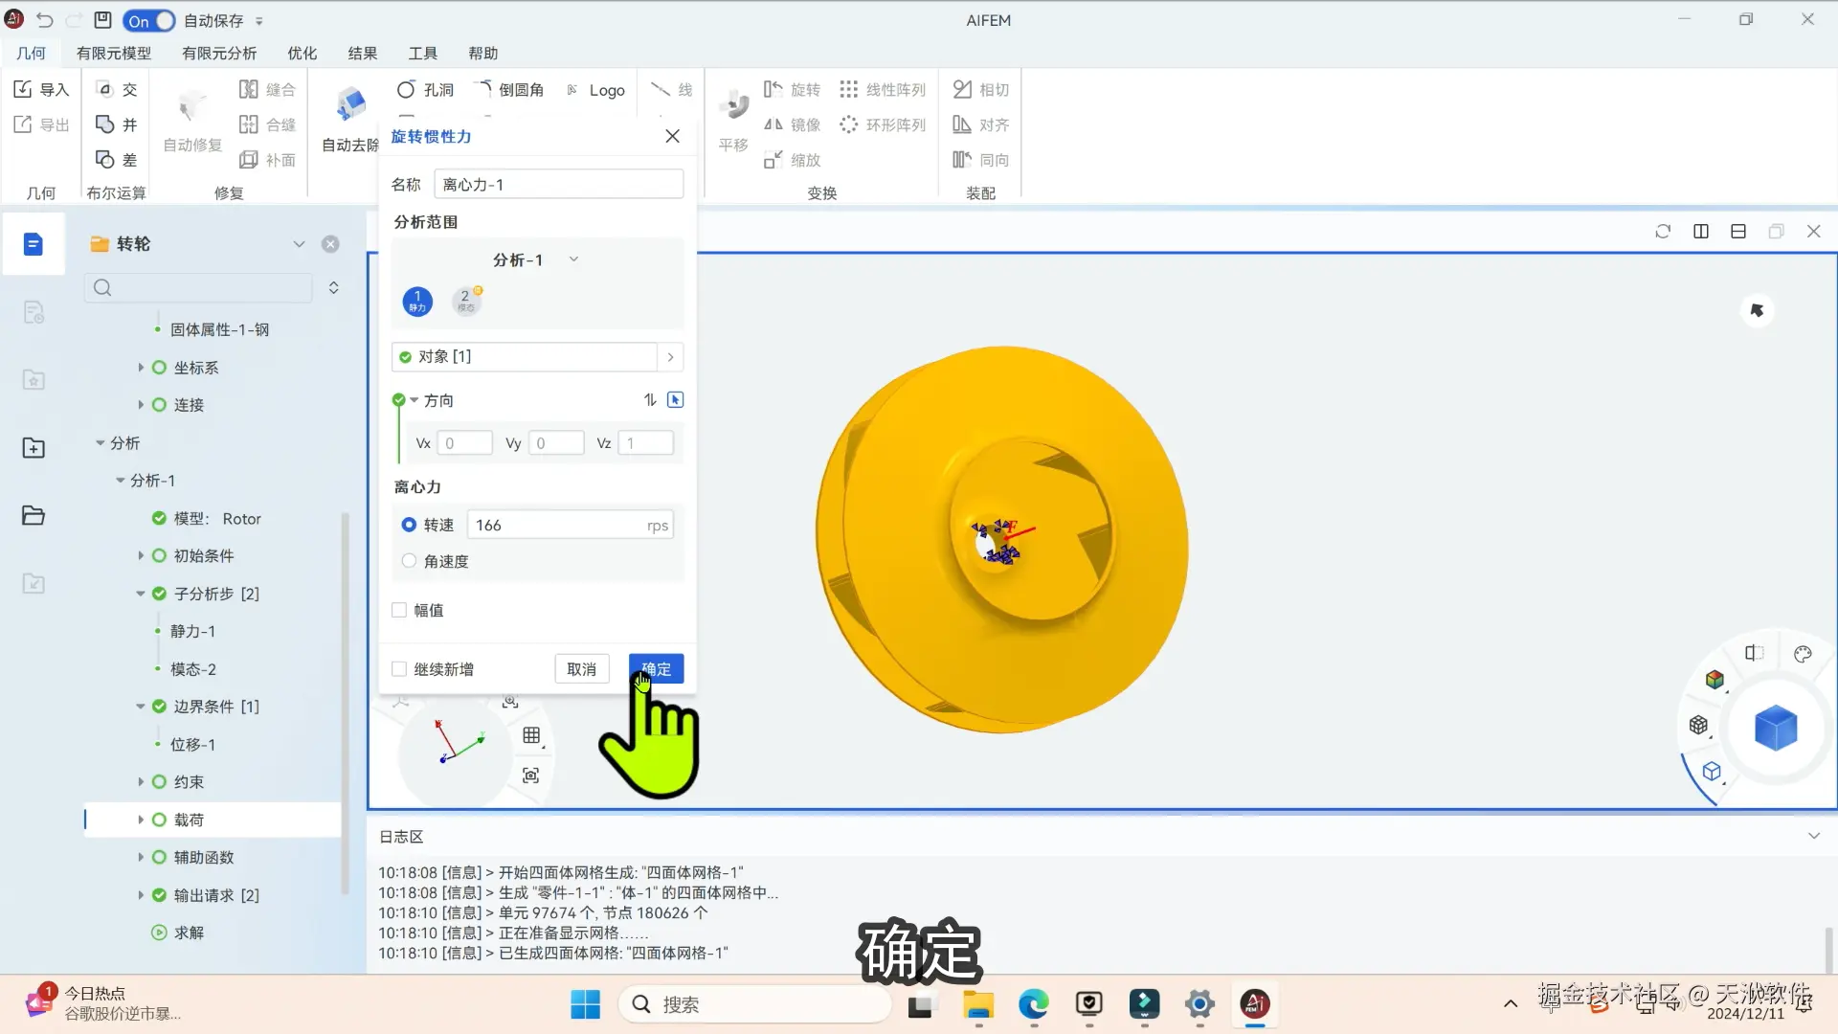Select the 角速度 radio button
The width and height of the screenshot is (1838, 1034).
pyautogui.click(x=409, y=561)
